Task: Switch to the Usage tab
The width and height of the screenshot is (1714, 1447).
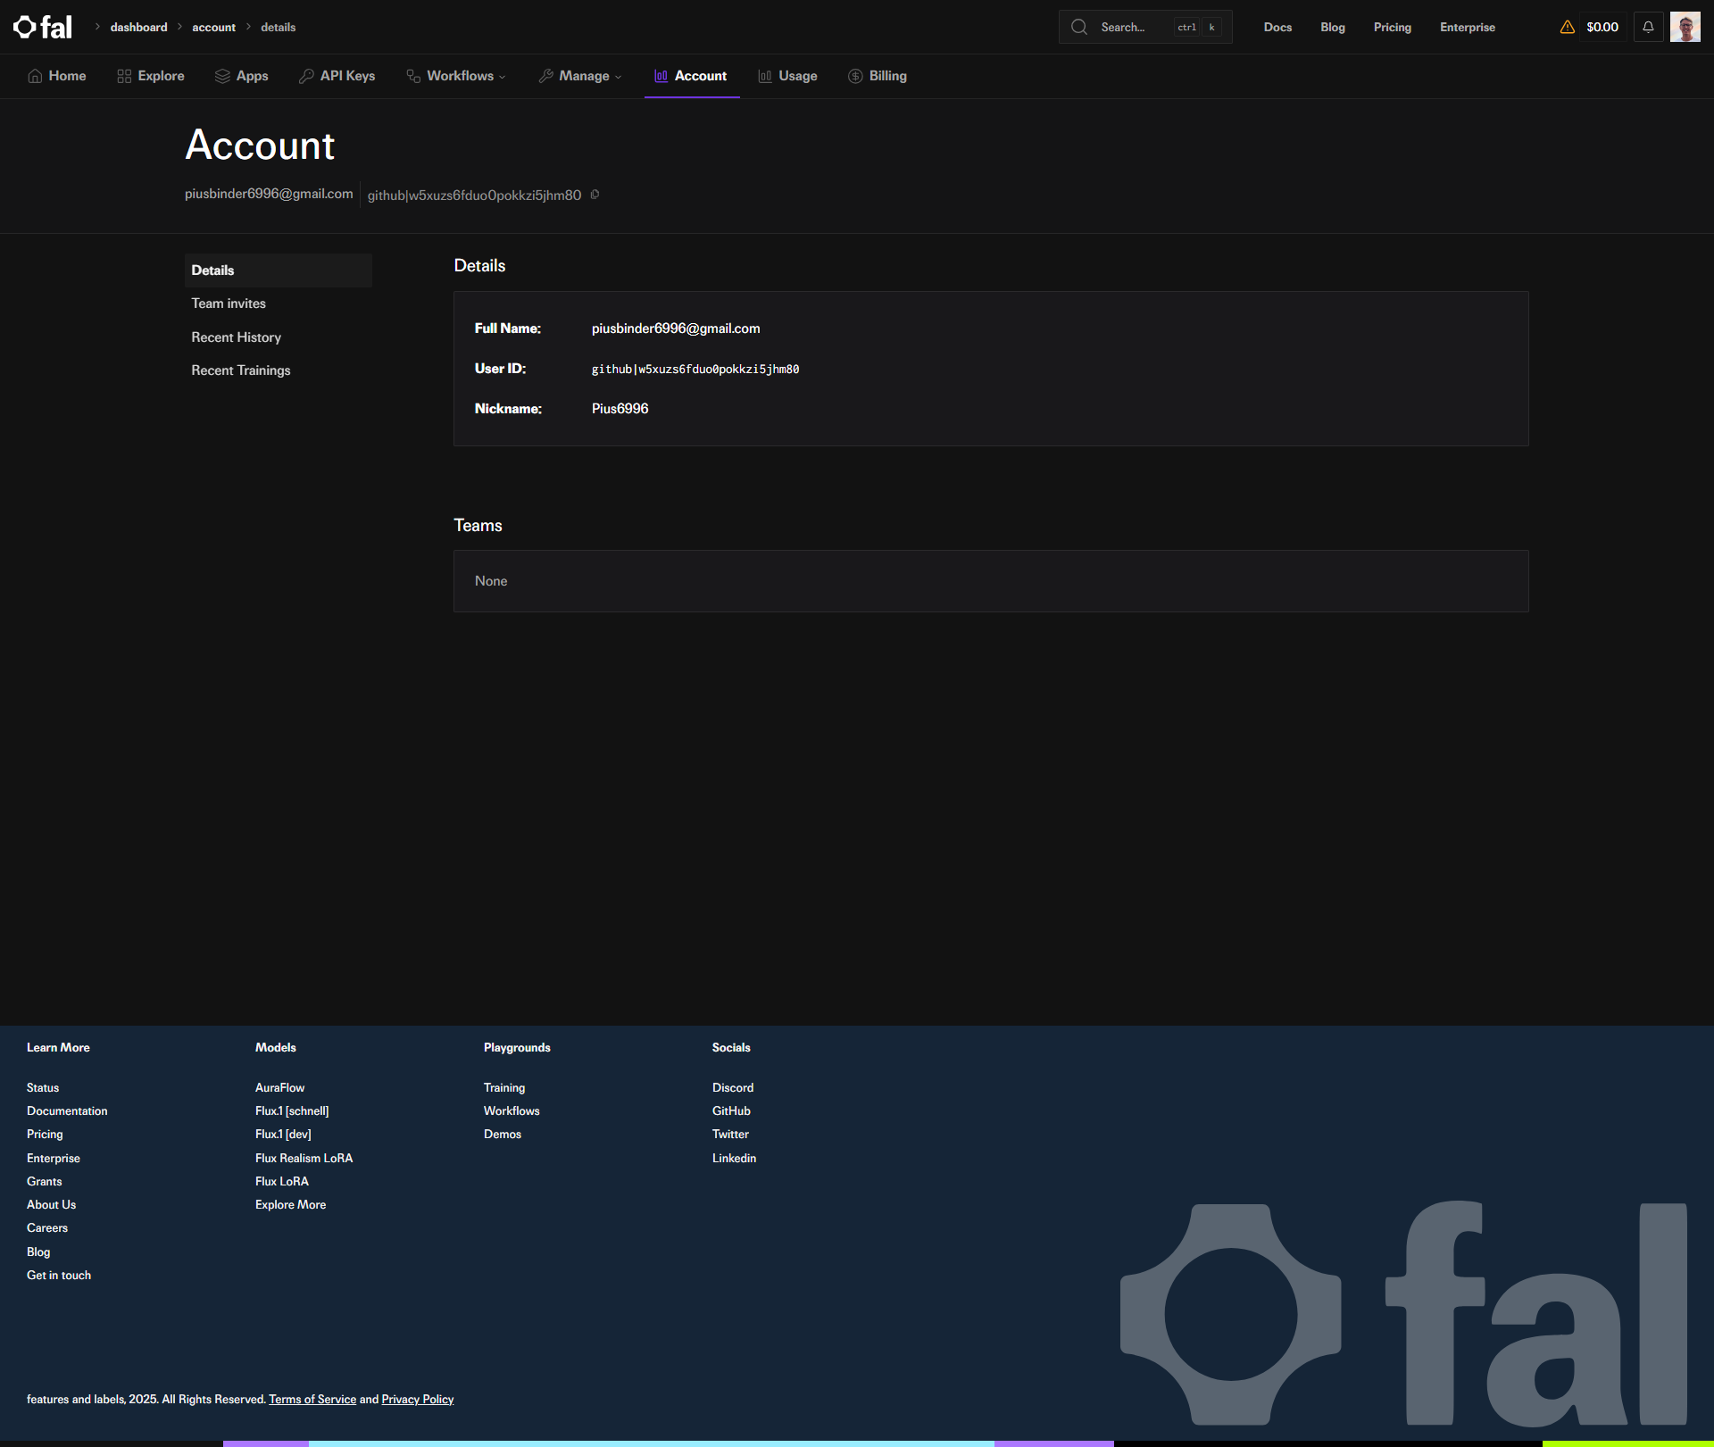Action: click(x=787, y=76)
